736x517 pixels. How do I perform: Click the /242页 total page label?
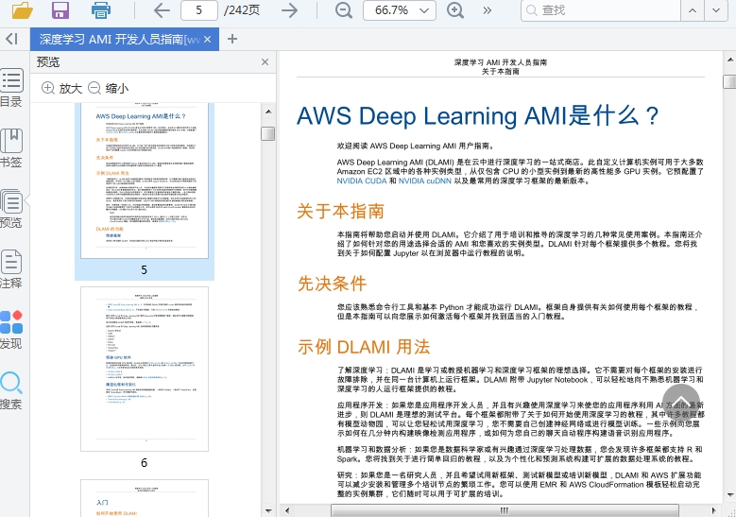pyautogui.click(x=242, y=10)
